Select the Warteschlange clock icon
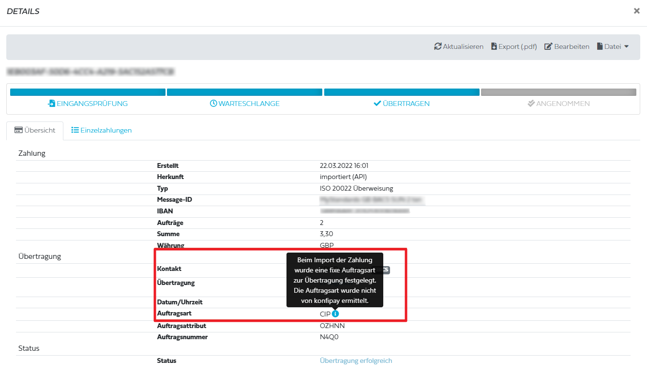This screenshot has width=647, height=375. (x=213, y=104)
